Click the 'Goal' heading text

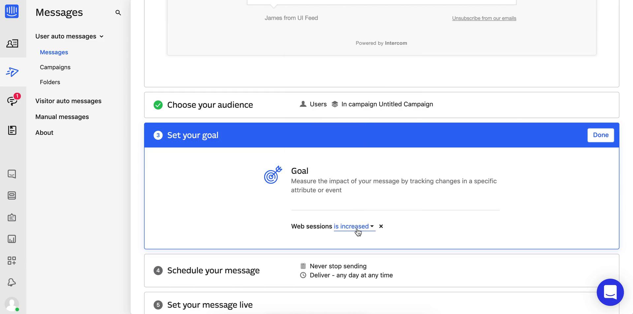pos(299,171)
